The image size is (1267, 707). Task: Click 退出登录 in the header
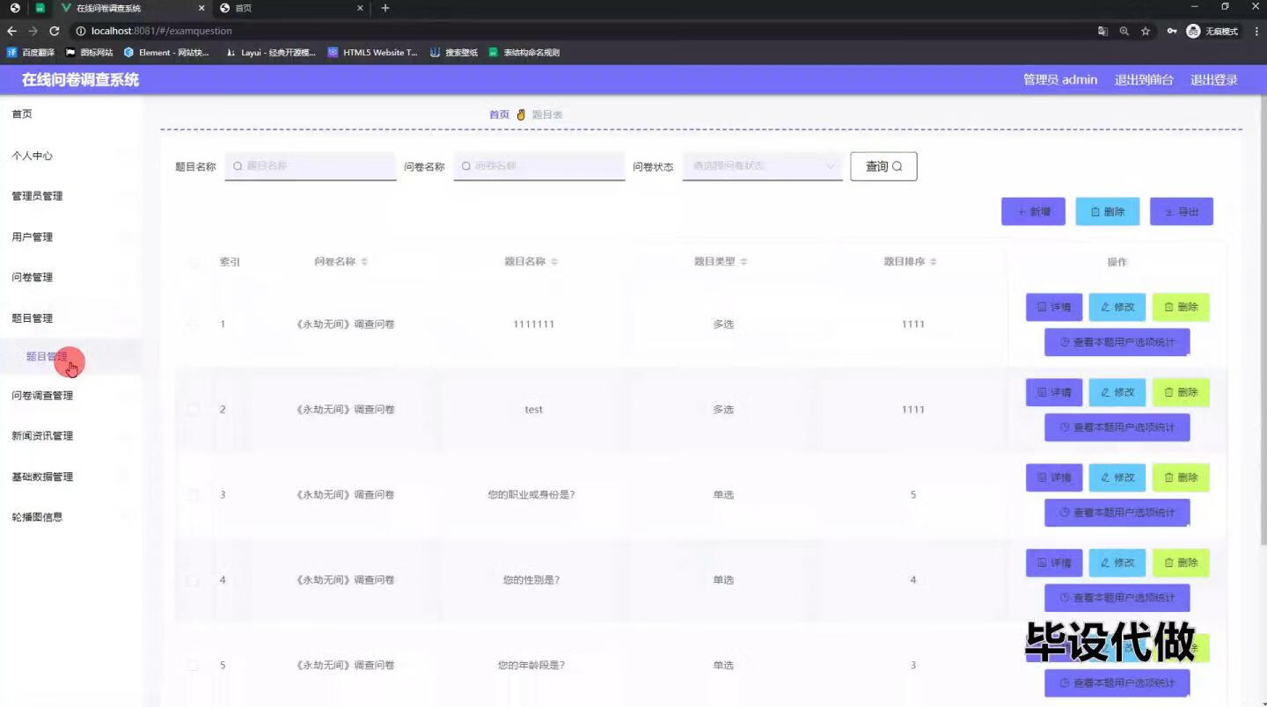coord(1214,80)
